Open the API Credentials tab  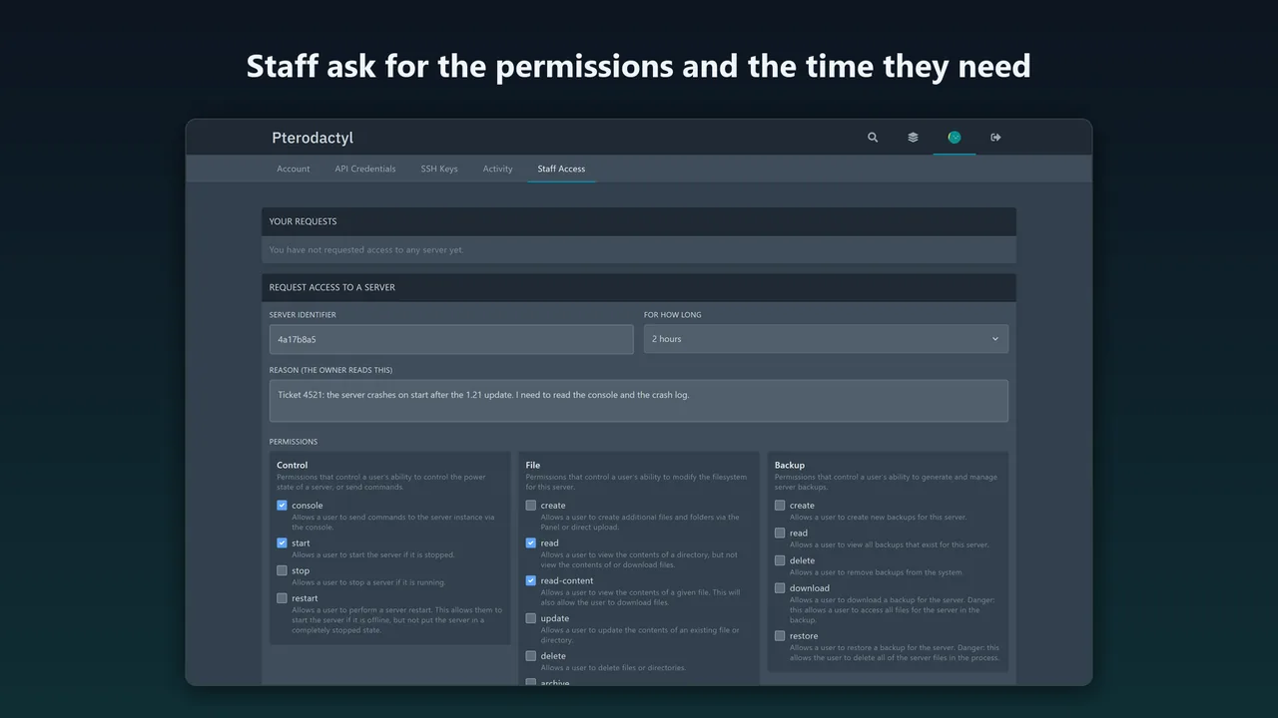[365, 169]
